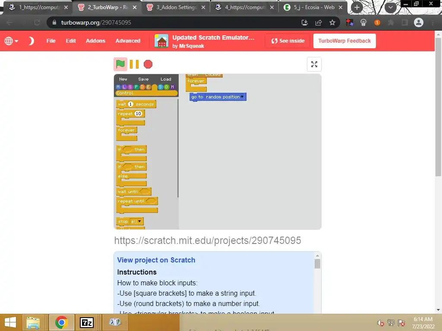Open File Explorer from the taskbar
The image size is (442, 331).
[33, 322]
